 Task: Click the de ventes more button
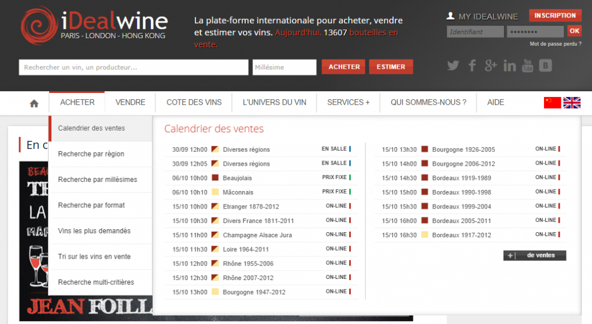[535, 255]
